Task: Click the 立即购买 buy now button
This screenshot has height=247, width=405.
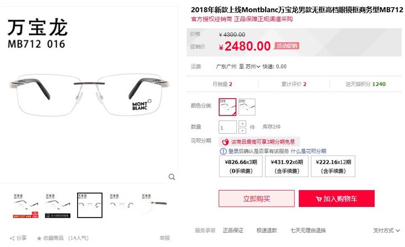Action: pyautogui.click(x=256, y=199)
